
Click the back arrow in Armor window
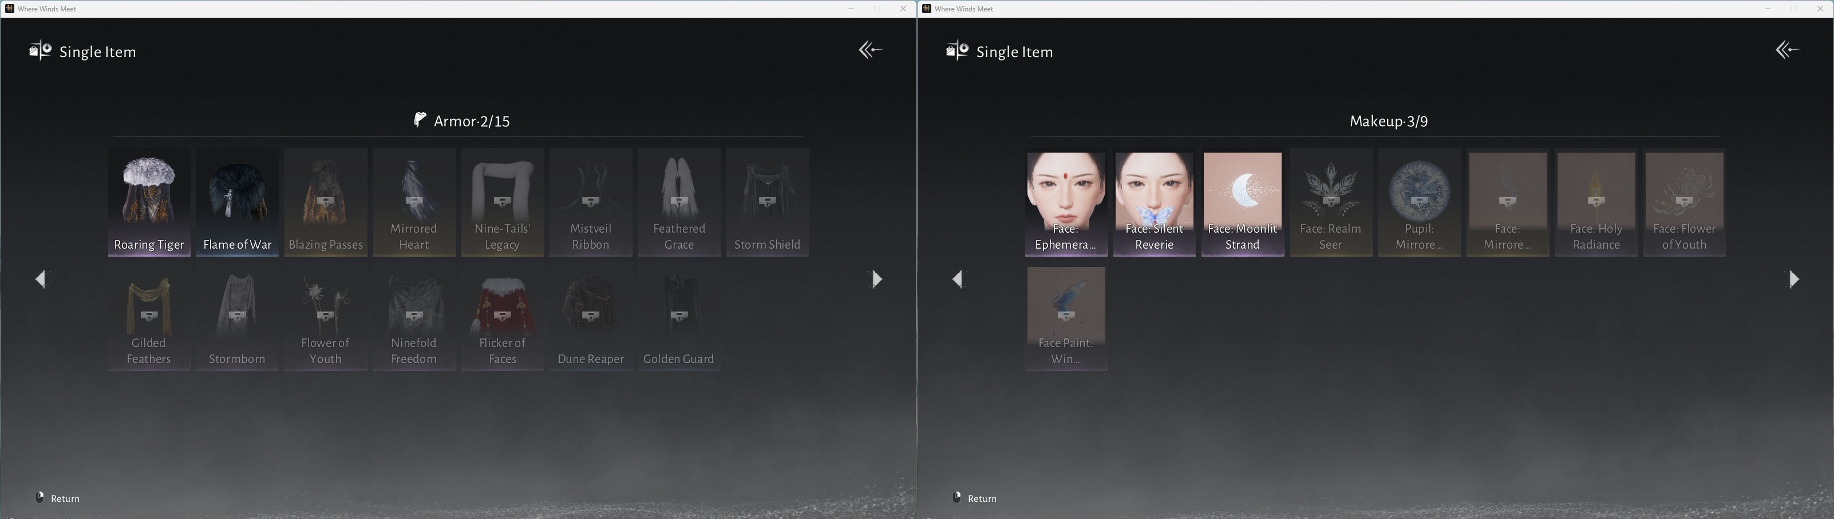point(871,50)
